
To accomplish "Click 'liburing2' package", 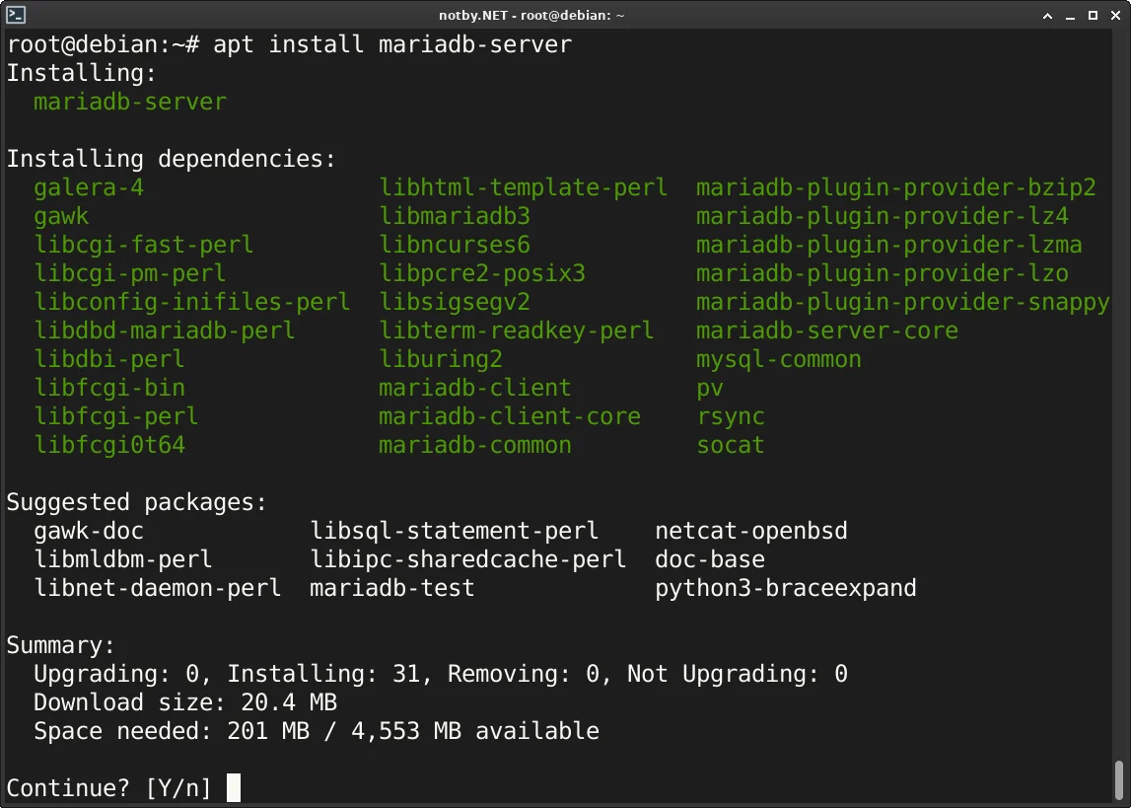I will coord(442,359).
